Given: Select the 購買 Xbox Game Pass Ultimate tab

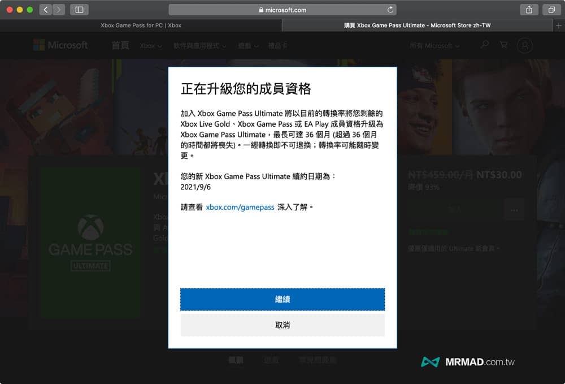Looking at the screenshot, I should pyautogui.click(x=418, y=25).
